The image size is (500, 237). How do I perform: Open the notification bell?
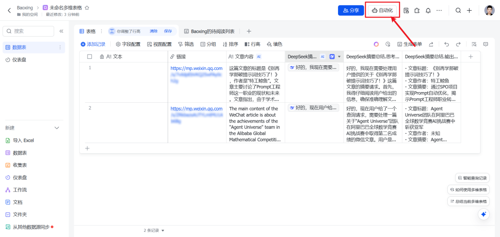428,11
